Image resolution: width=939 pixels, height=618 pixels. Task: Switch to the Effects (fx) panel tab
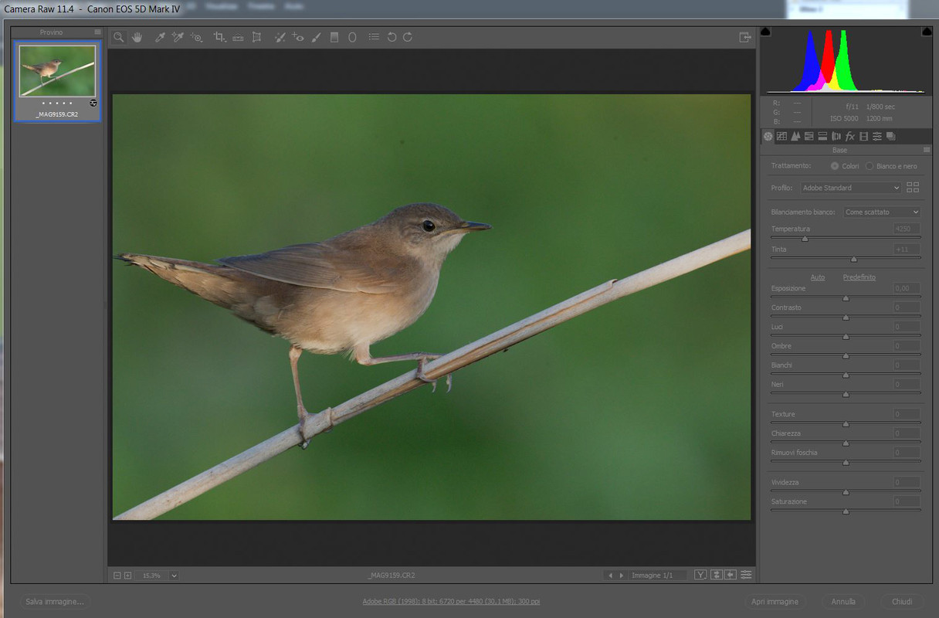pos(849,137)
